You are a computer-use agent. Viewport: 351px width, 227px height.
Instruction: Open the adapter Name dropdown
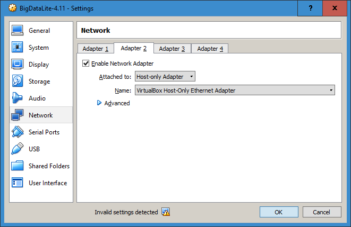point(235,90)
